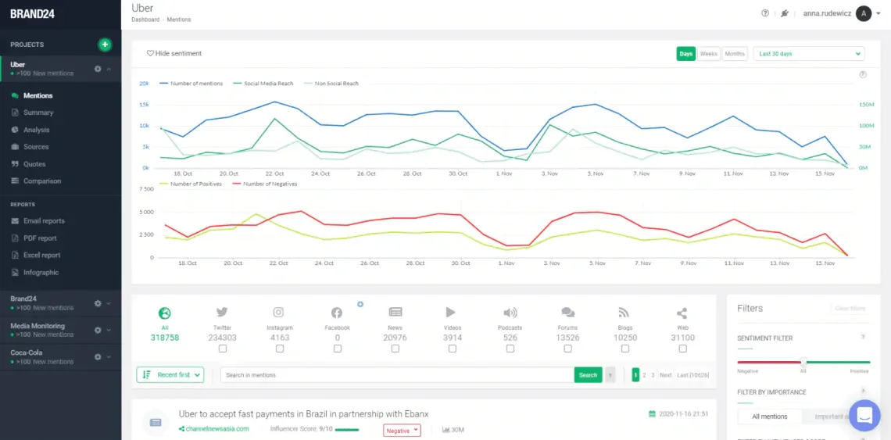This screenshot has height=440, width=891.
Task: Click the Videos play icon
Action: (x=451, y=312)
